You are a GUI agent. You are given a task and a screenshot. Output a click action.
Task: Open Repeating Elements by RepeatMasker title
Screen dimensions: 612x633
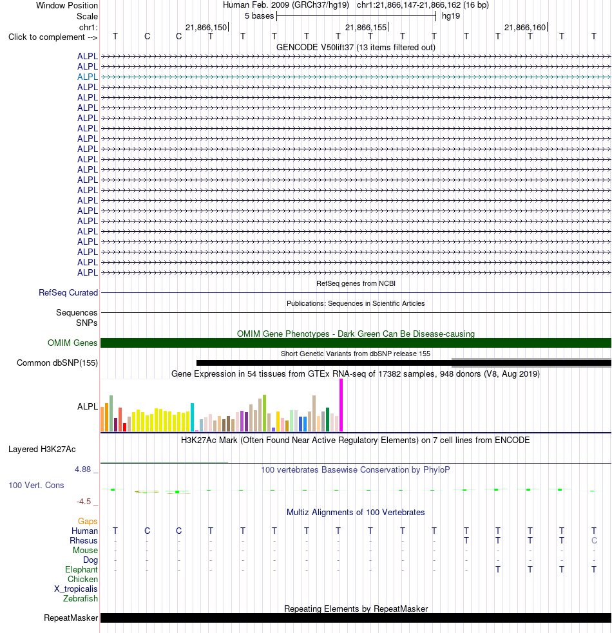[x=356, y=609]
